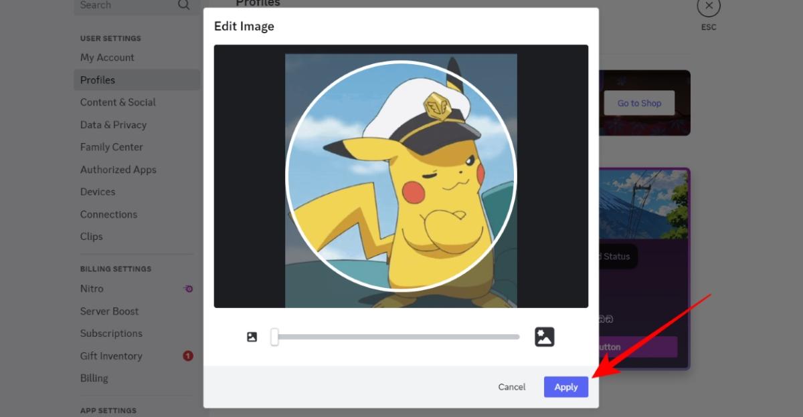
Task: Open Content & Social settings
Action: tap(118, 102)
